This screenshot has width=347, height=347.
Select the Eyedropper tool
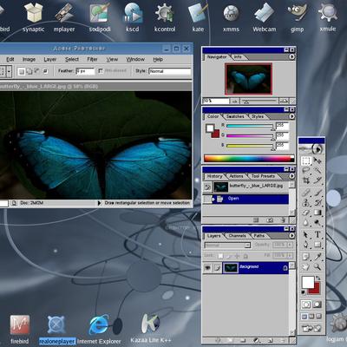pyautogui.click(x=318, y=257)
